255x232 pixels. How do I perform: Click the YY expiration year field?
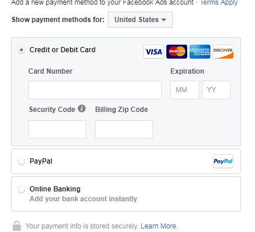point(216,90)
